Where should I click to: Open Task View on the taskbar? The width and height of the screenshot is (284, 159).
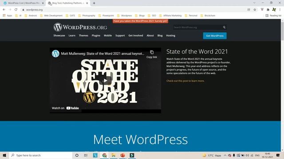(86, 155)
